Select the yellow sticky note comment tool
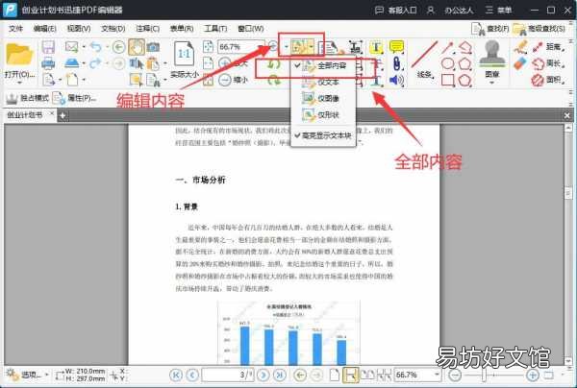The width and height of the screenshot is (577, 388). [396, 47]
